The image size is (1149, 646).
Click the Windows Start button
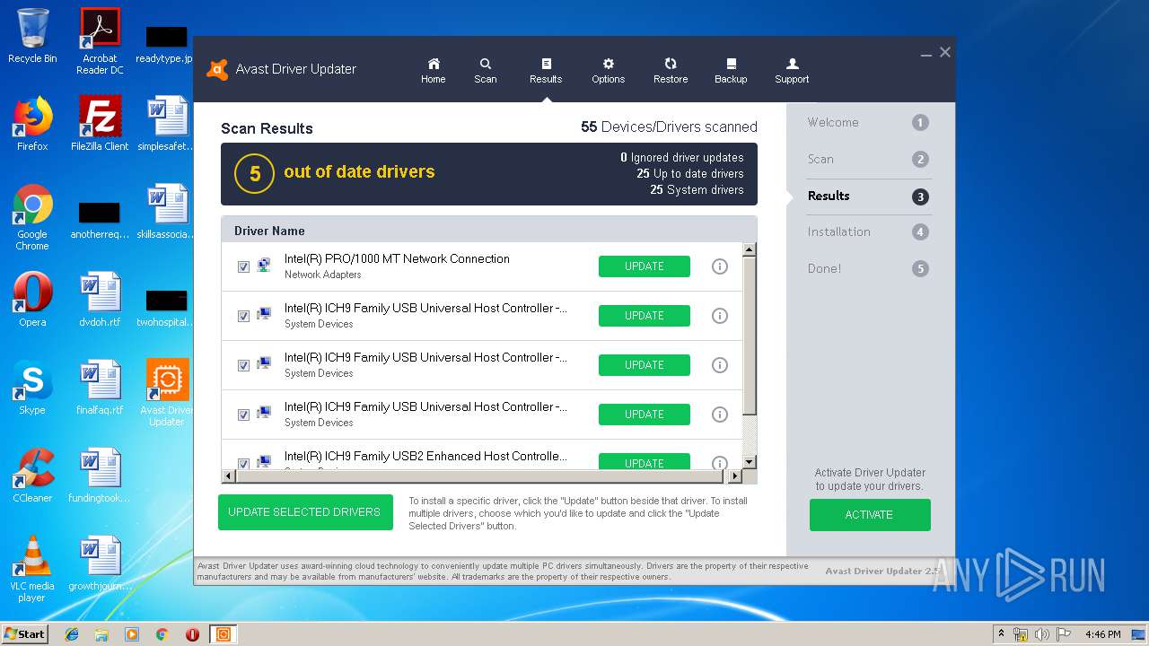tap(24, 633)
